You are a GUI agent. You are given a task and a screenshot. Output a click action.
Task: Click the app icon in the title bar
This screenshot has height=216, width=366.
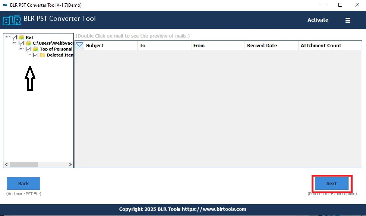(x=4, y=5)
